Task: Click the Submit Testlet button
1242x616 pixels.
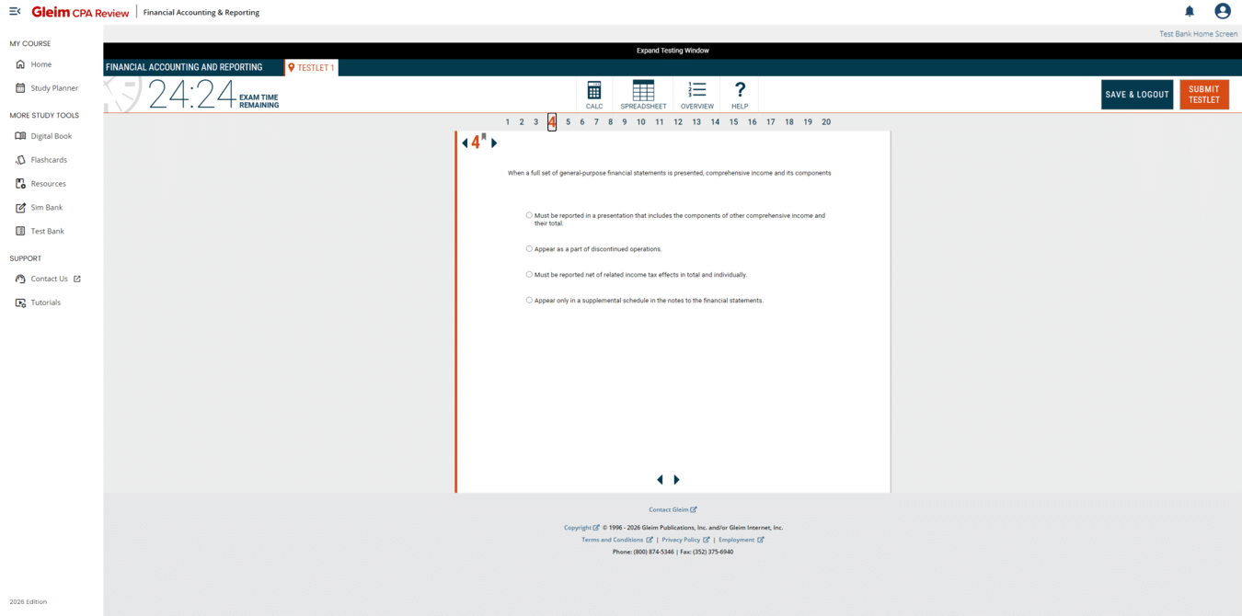Action: point(1203,95)
